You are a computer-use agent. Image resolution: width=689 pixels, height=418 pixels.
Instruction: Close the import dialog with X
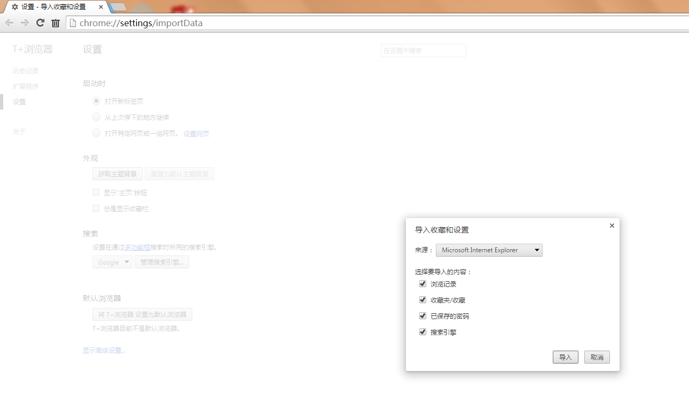[612, 226]
